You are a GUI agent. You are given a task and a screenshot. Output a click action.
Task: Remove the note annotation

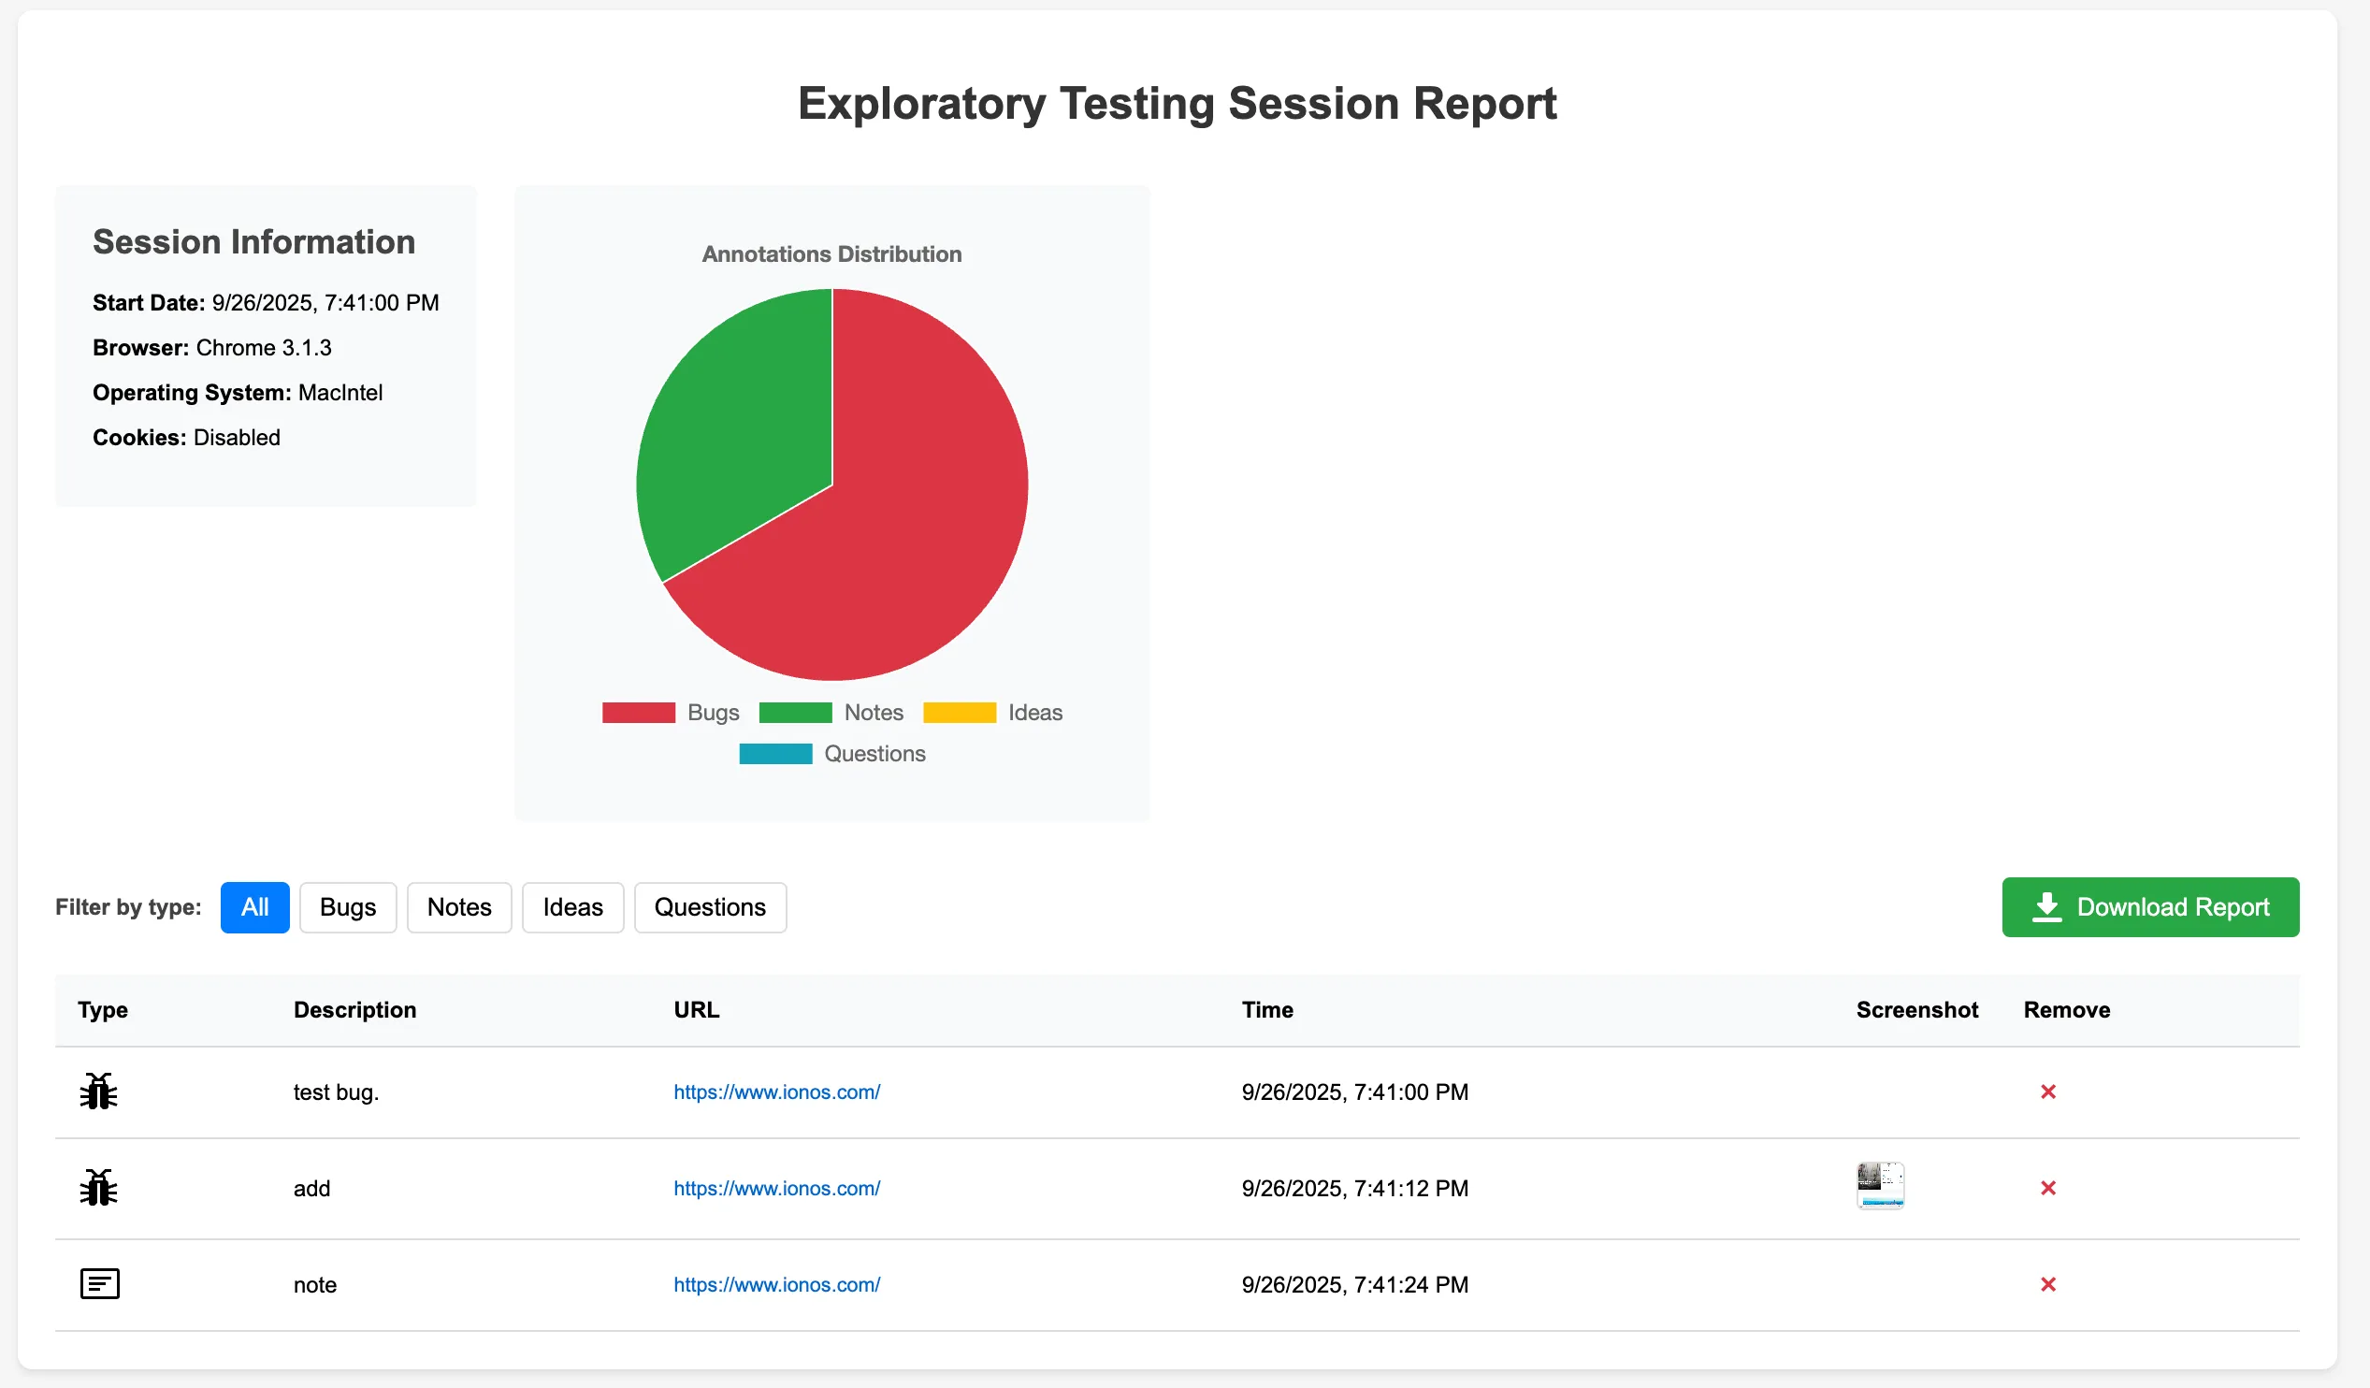coord(2048,1284)
